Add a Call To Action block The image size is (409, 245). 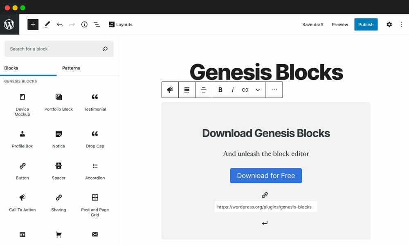(22, 203)
